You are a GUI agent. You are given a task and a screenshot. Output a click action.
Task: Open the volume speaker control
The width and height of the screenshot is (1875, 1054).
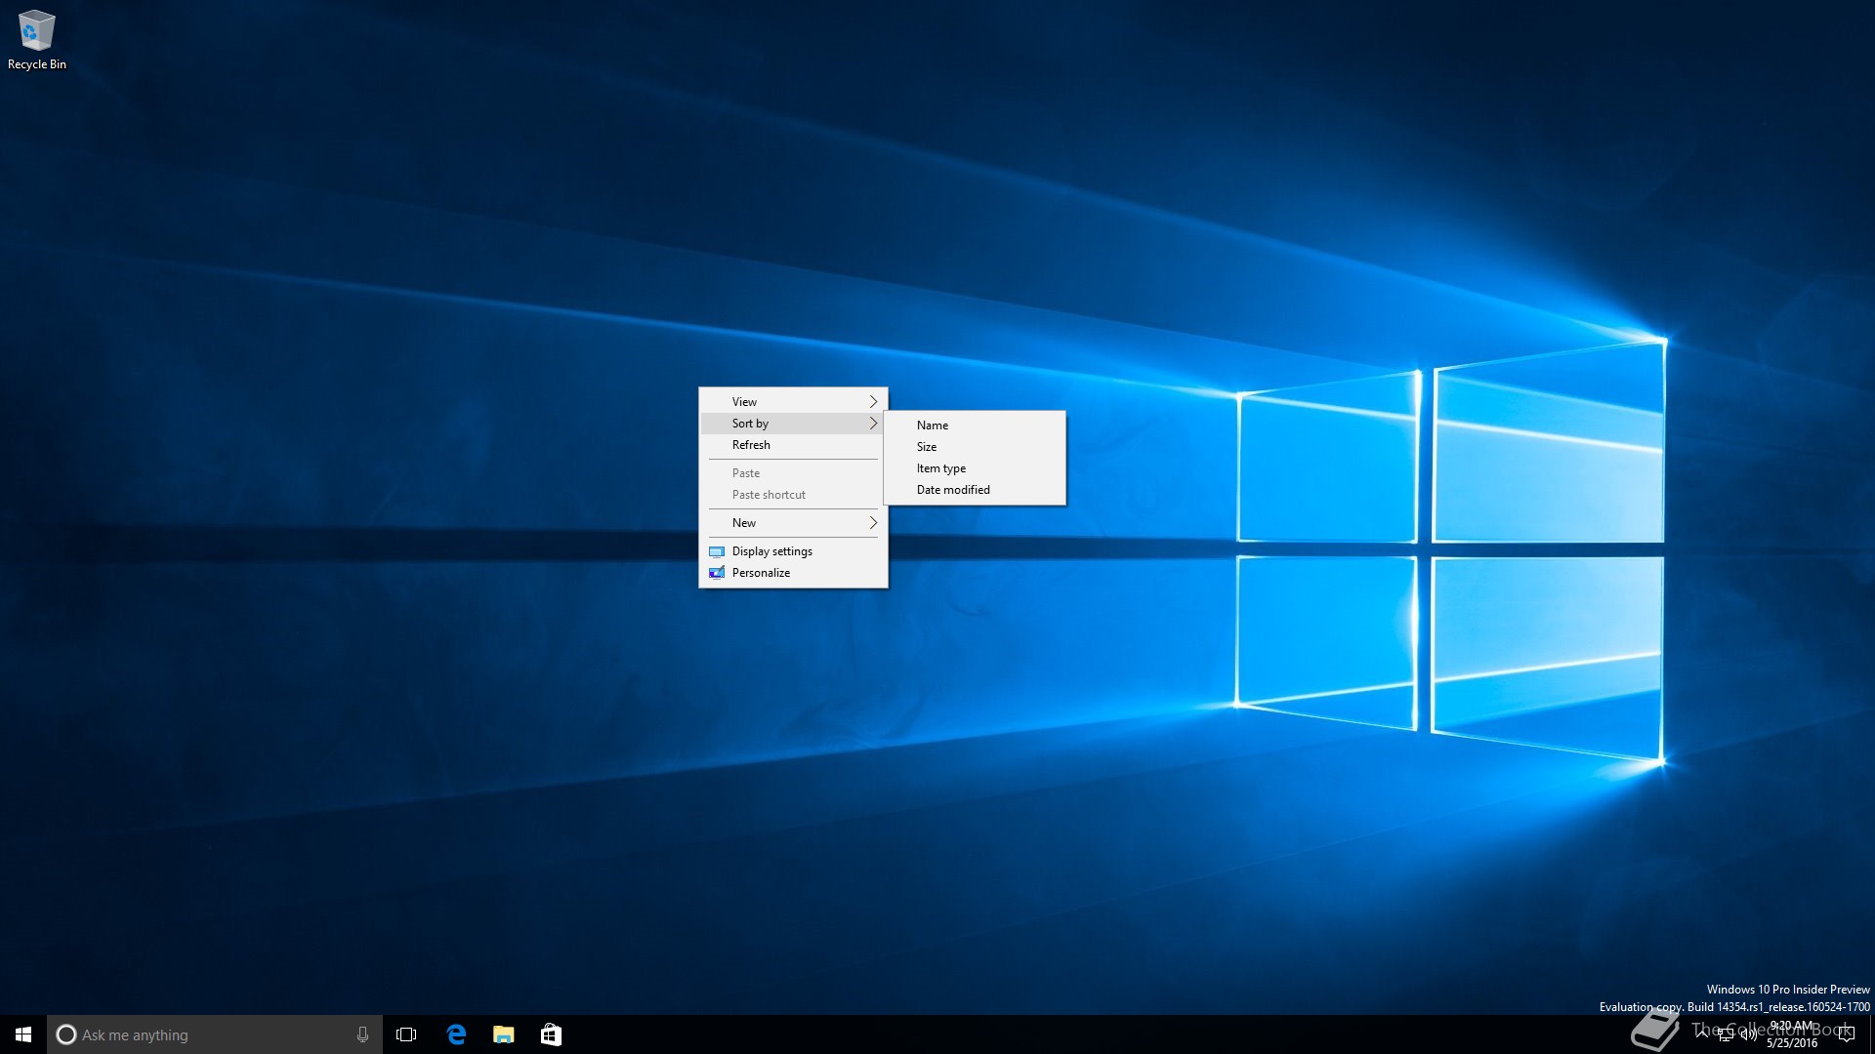1748,1034
